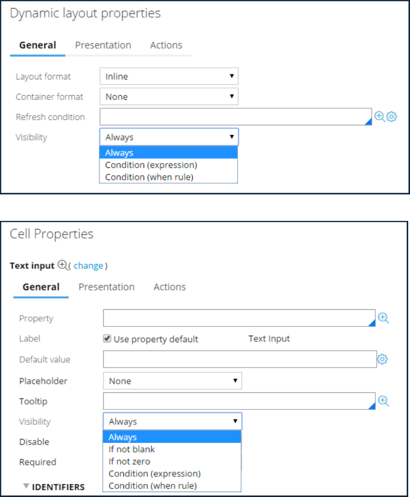The height and width of the screenshot is (497, 410).
Task: Open the Container format dropdown
Action: 169,97
